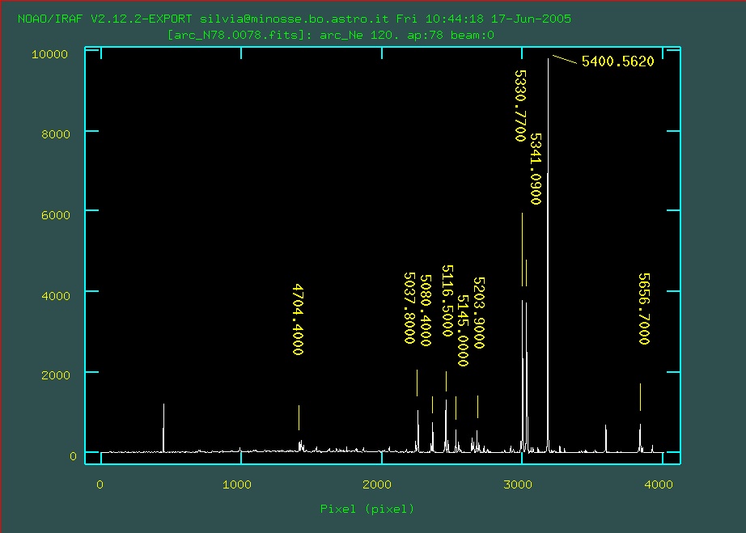Pick the 5080.4000 wavelength label
This screenshot has height=533, width=746.
[x=426, y=311]
